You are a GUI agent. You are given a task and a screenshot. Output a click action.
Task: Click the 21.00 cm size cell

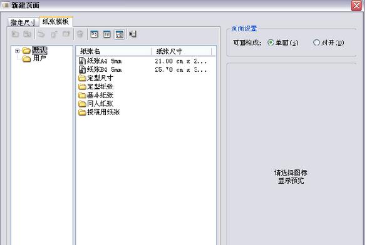181,61
